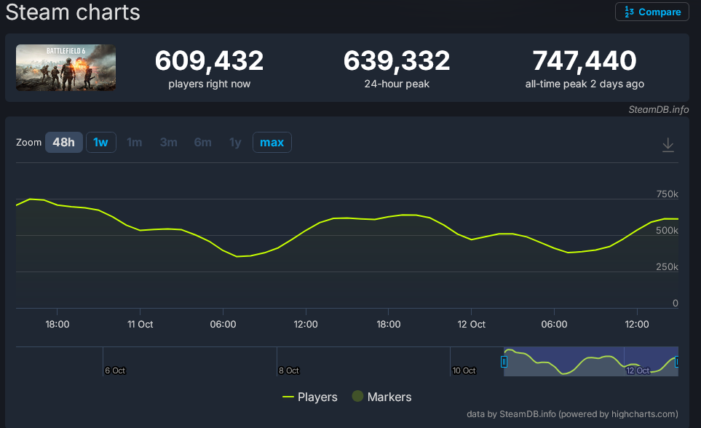Click the 12 Oct navigator label
This screenshot has height=428, width=701.
(x=638, y=370)
